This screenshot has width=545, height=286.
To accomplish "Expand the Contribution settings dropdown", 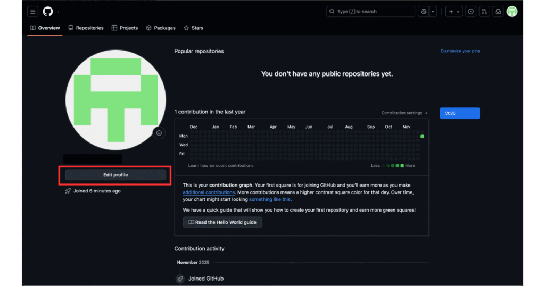I will click(404, 113).
